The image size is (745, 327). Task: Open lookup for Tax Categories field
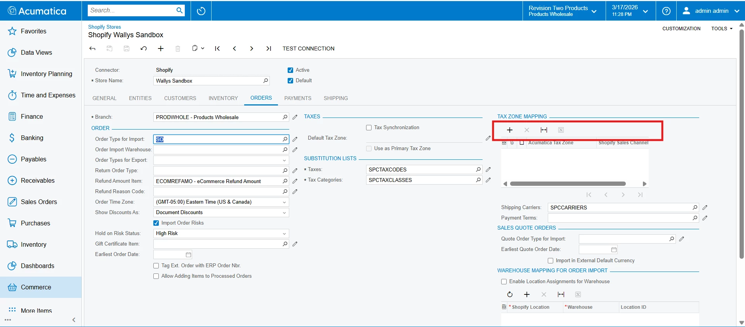(478, 180)
